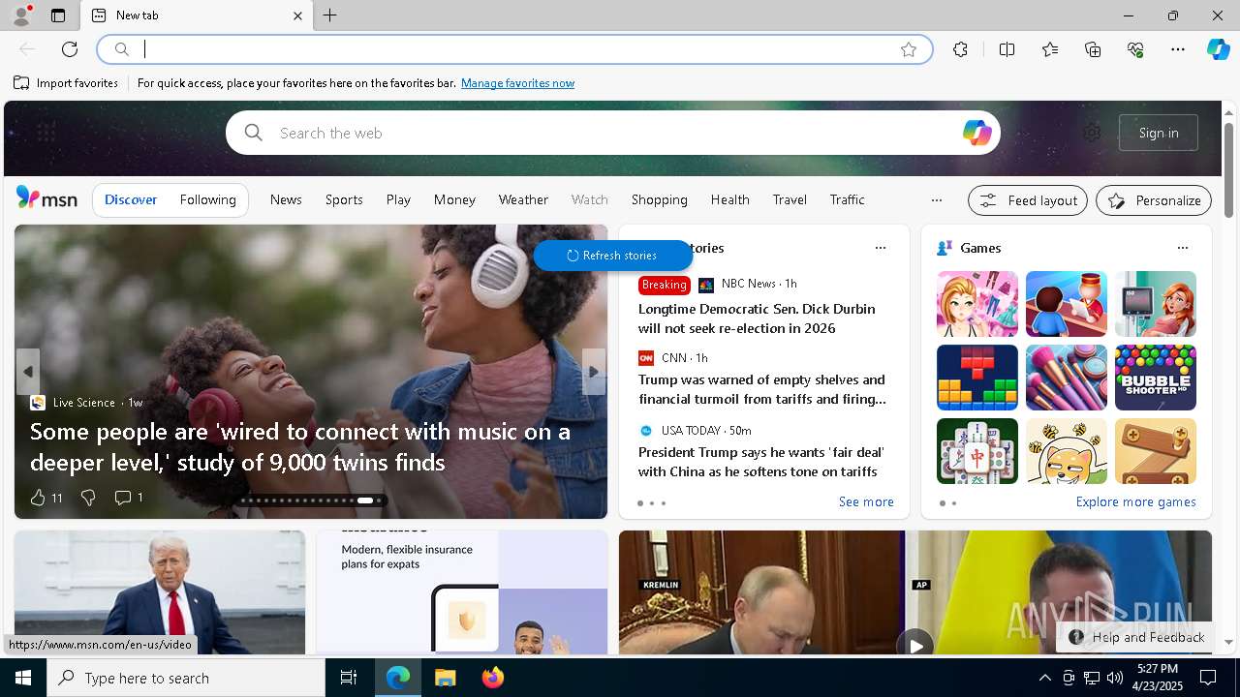Open Settings and more ellipsis menu
Viewport: 1240px width, 697px height.
coord(1178,49)
